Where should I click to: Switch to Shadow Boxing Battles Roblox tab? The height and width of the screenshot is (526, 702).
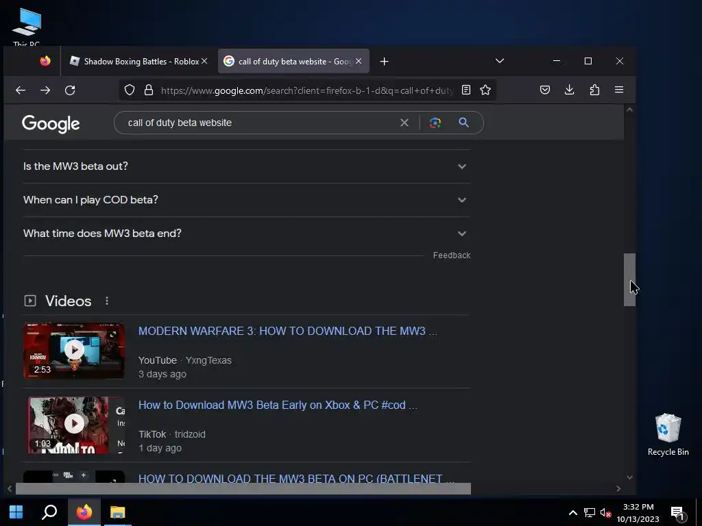click(x=140, y=61)
